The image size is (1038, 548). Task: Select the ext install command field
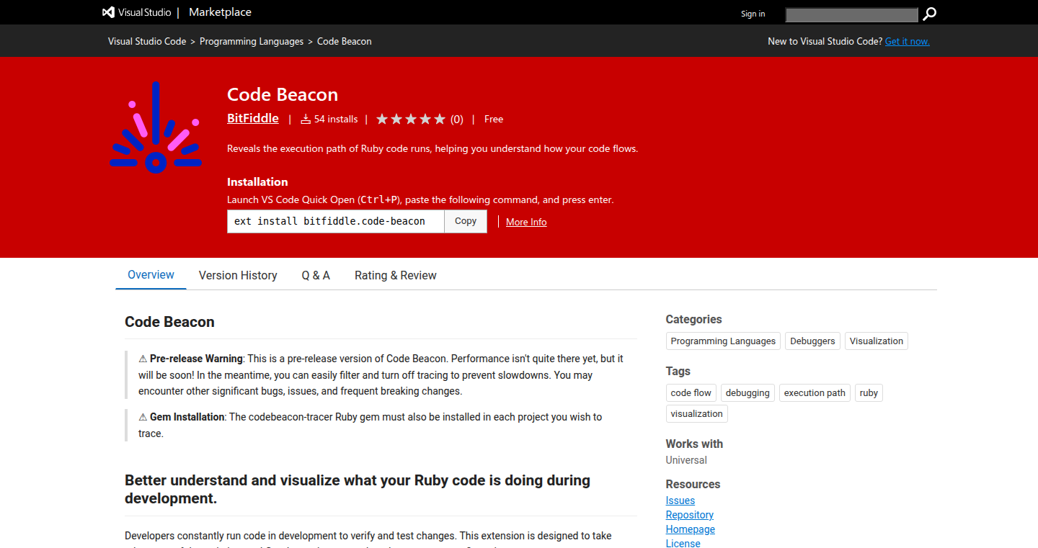click(336, 221)
